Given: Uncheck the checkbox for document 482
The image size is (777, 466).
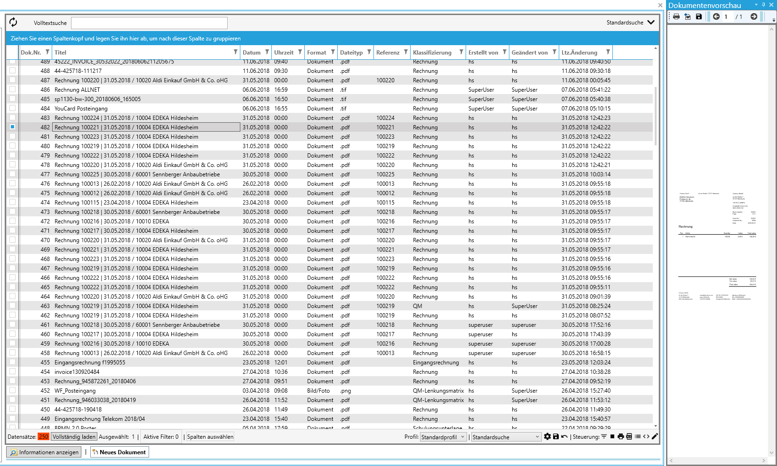Looking at the screenshot, I should (x=13, y=127).
